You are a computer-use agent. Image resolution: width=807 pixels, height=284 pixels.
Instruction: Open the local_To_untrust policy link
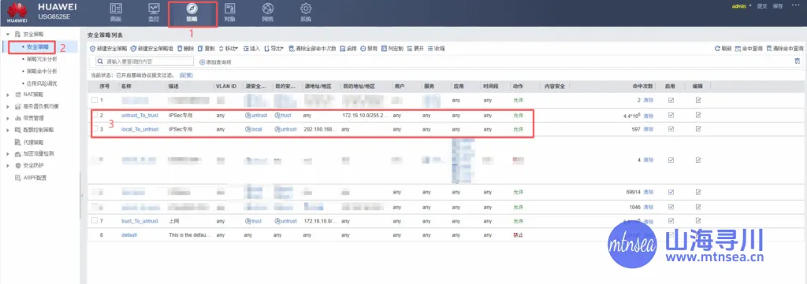click(139, 130)
